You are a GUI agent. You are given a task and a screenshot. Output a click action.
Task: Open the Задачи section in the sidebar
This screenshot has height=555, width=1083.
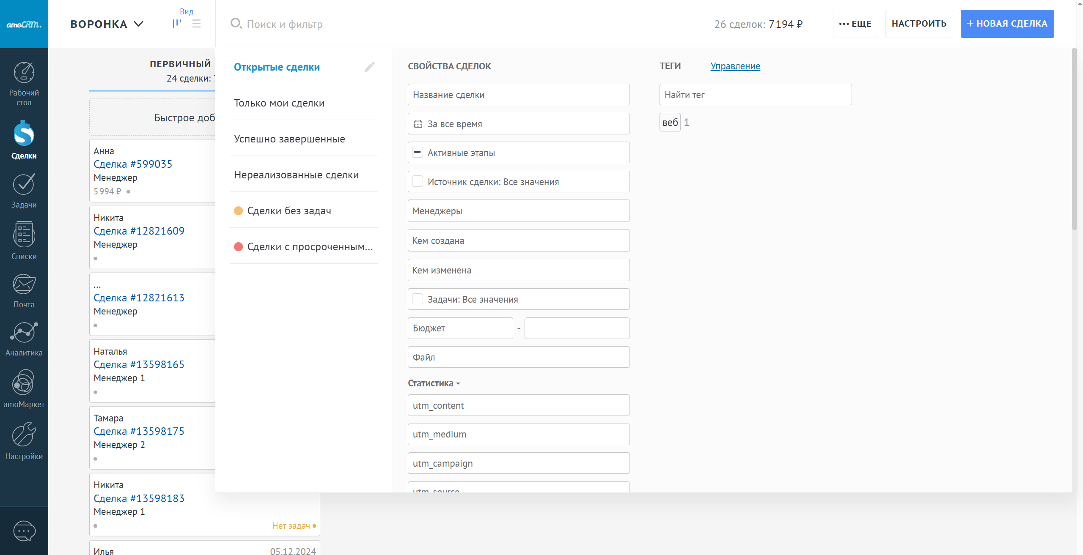24,185
